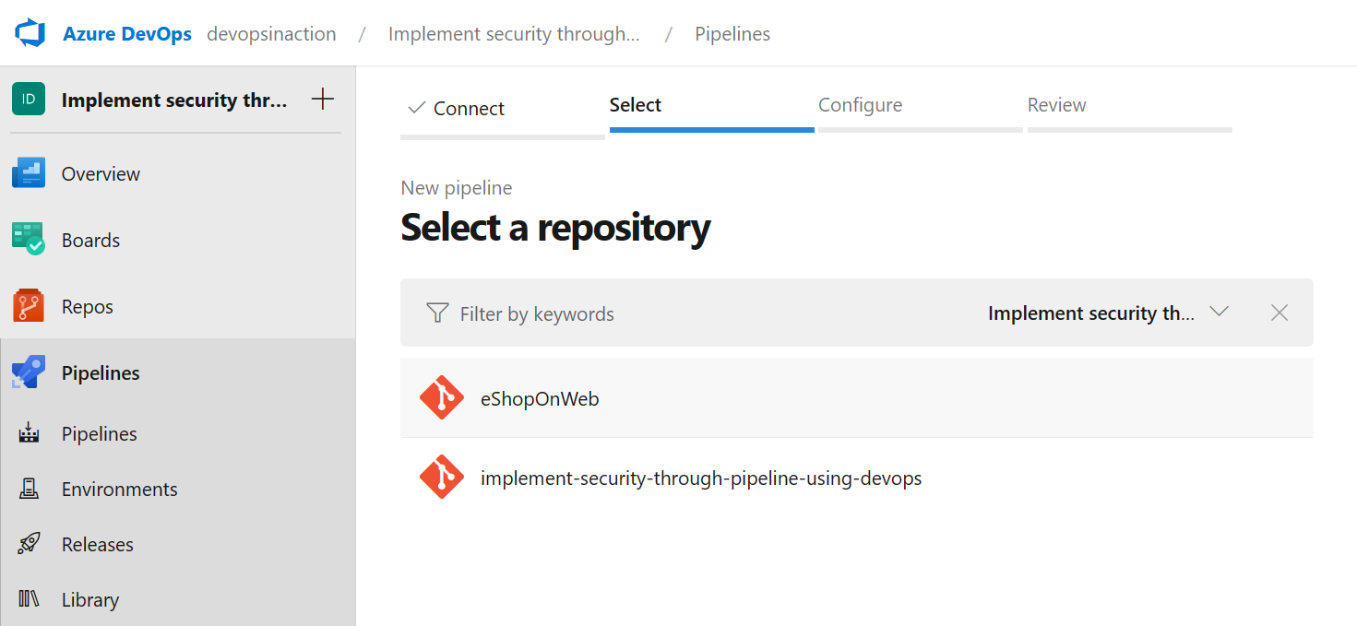Click the Boards icon in sidebar
Image resolution: width=1357 pixels, height=626 pixels.
coord(29,240)
